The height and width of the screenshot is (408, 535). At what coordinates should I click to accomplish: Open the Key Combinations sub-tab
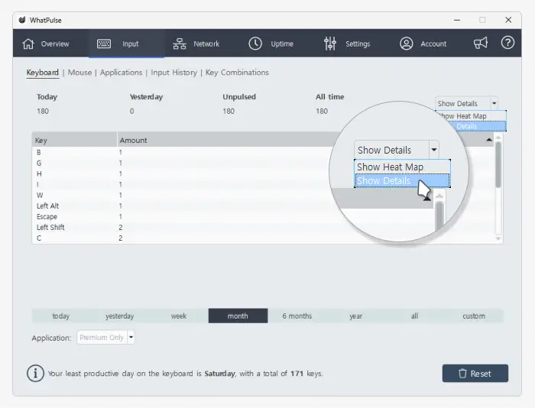point(237,73)
